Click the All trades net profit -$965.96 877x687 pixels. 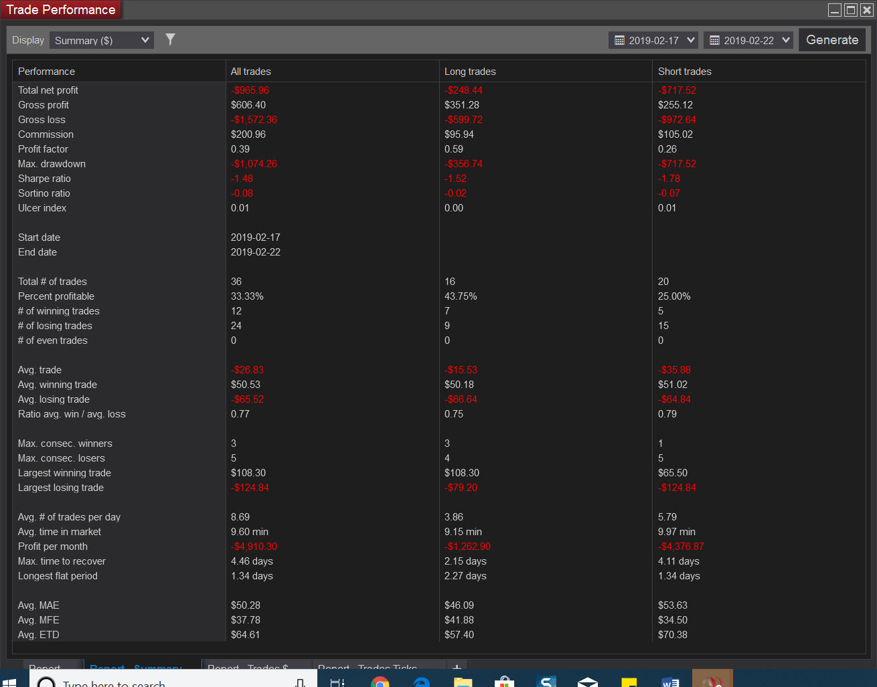coord(250,90)
